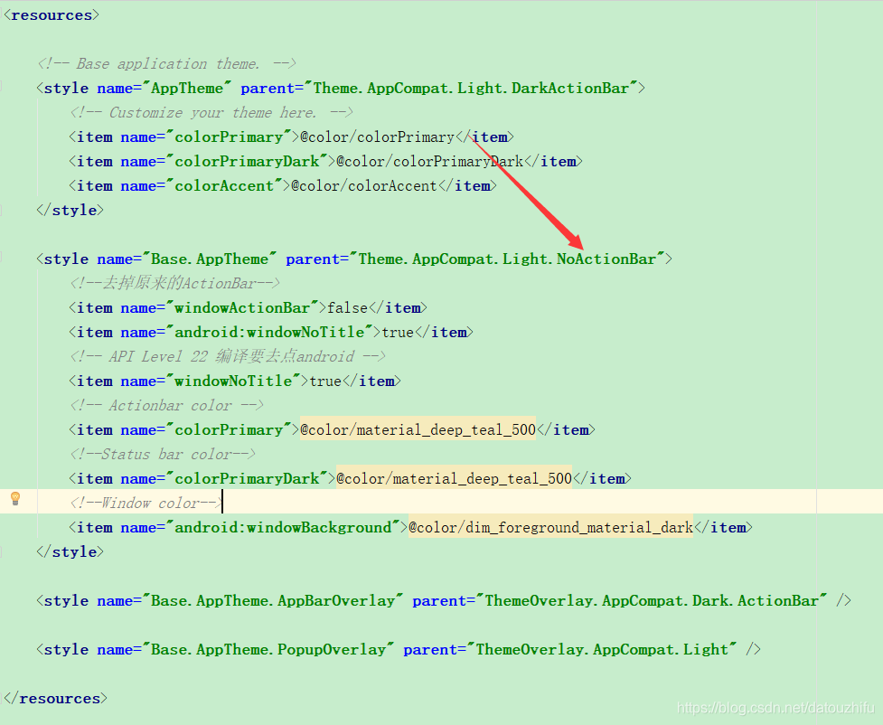This screenshot has width=883, height=725.
Task: Click parent value "ThemeOverlay.AppCompat.Light"
Action: tap(602, 649)
